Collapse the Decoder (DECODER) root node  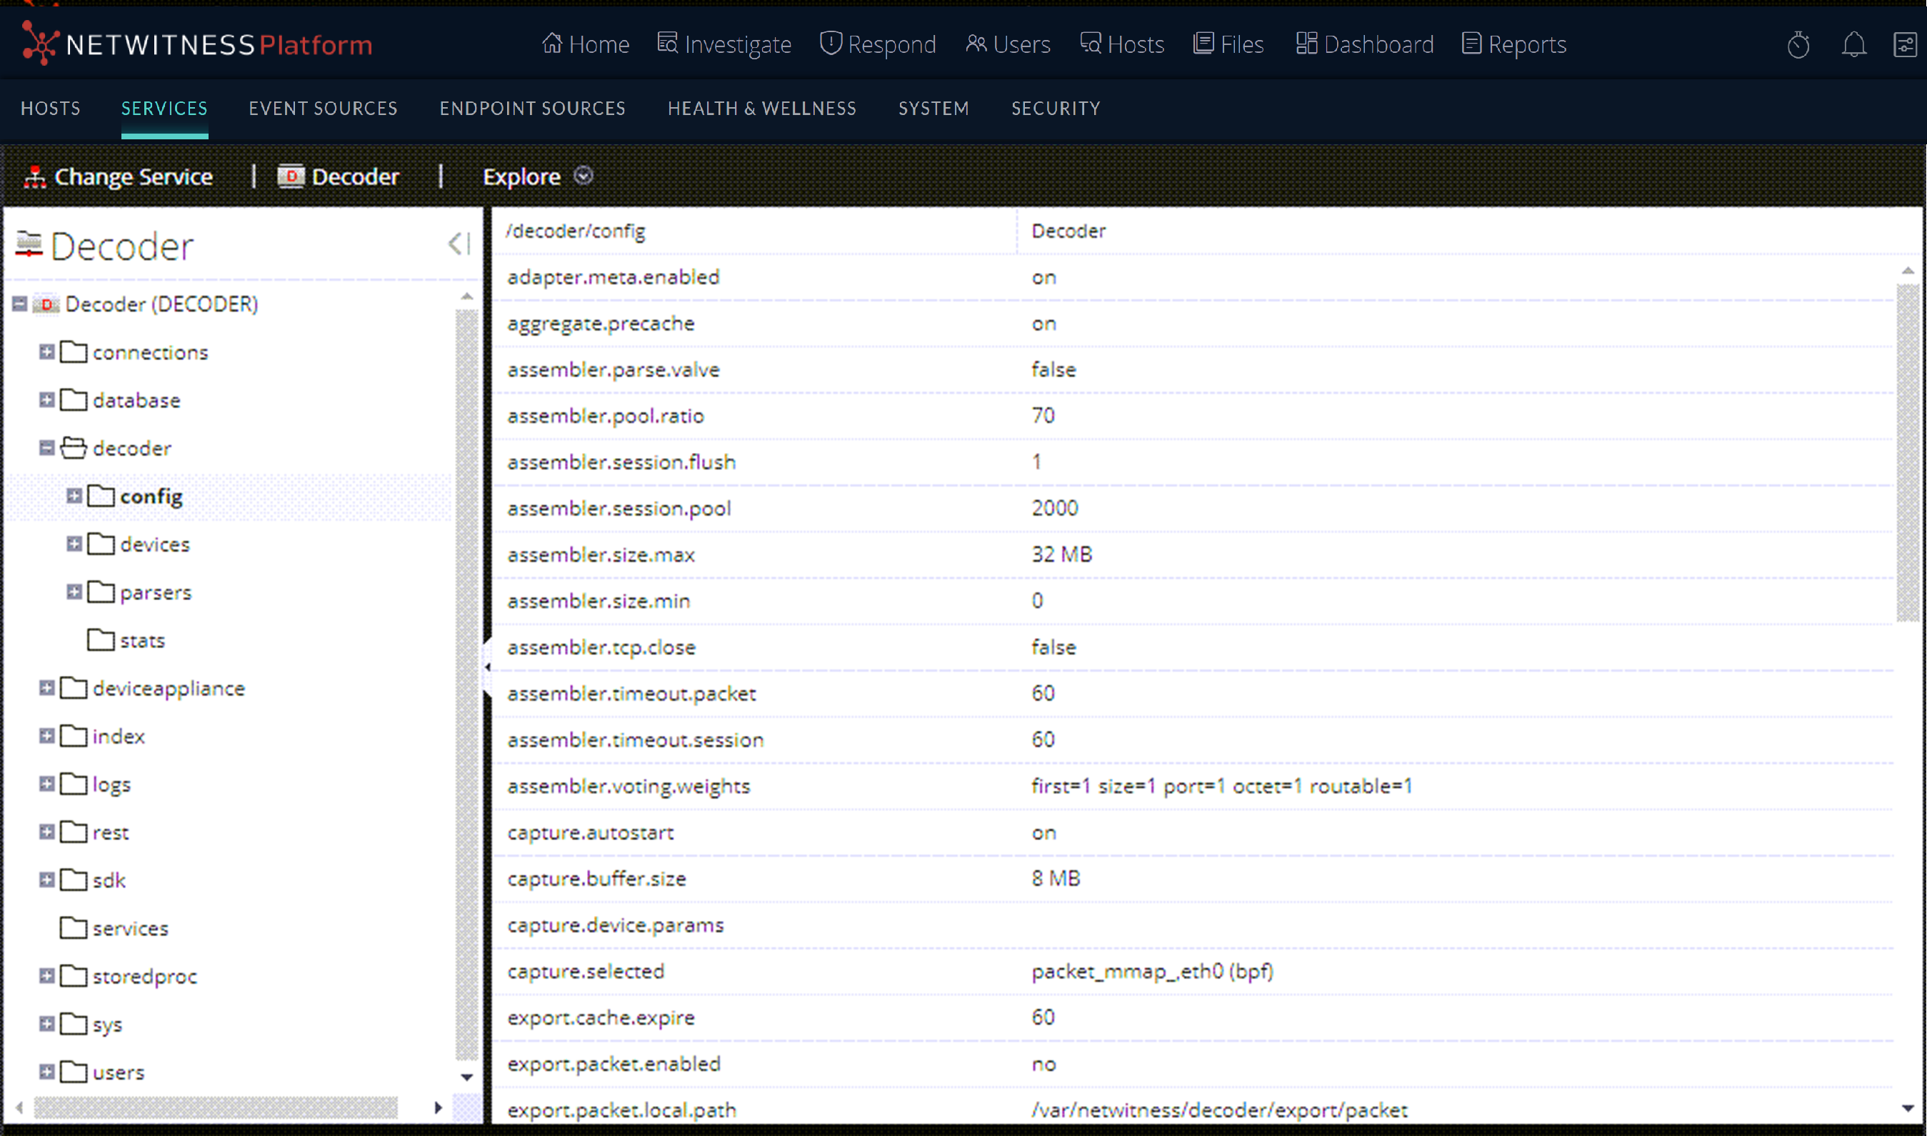click(x=20, y=304)
